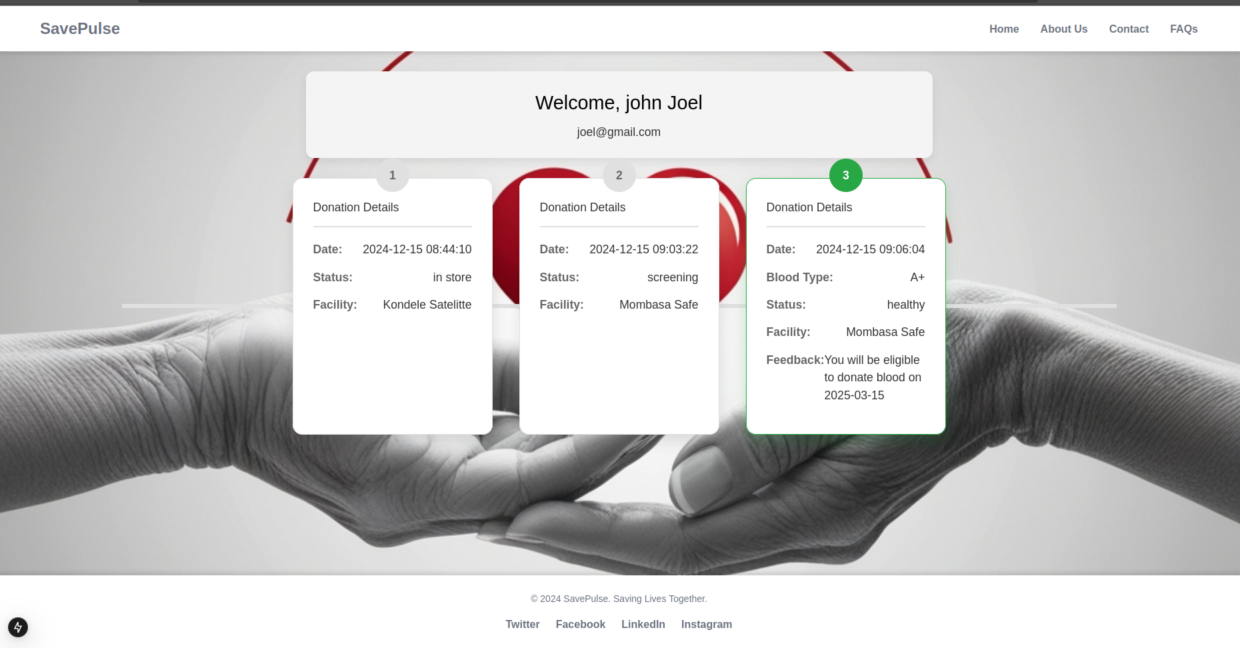Click the green step 3 badge
This screenshot has width=1240, height=648.
point(845,175)
